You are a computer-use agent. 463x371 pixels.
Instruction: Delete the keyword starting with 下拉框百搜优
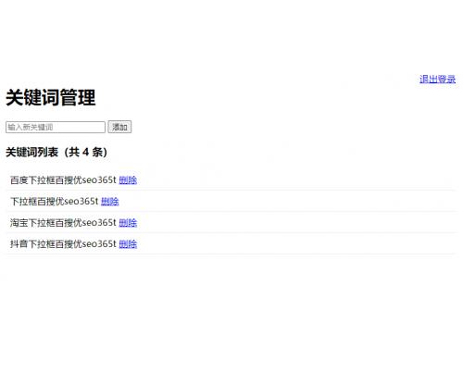110,202
